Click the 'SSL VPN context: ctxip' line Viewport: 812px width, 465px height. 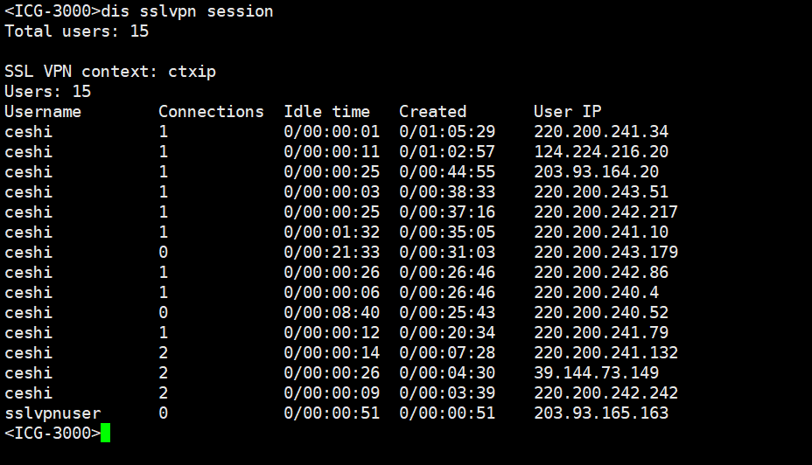point(109,72)
